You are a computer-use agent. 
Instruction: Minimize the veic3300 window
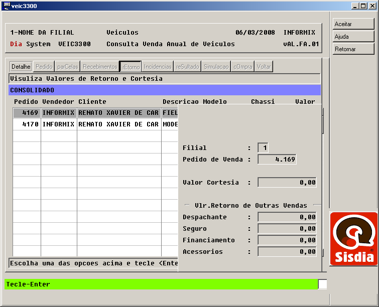355,6
